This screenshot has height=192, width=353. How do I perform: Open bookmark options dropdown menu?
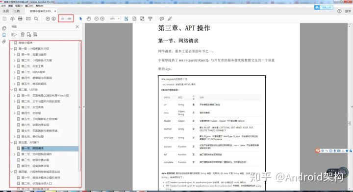coord(14,34)
